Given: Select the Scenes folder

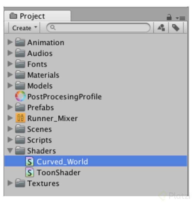Looking at the screenshot, I should [39, 129].
